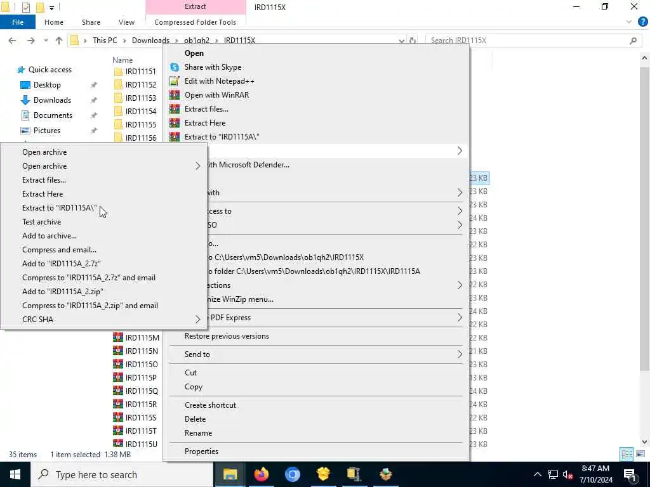
Task: Select the Compressed Folder Tools tab
Action: pos(196,22)
